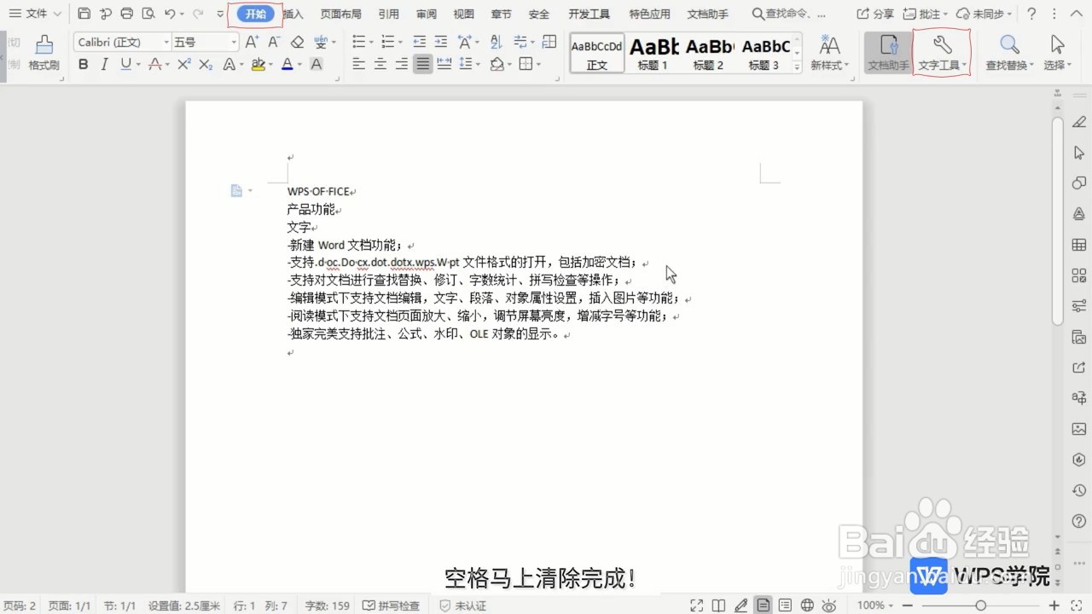Switch to the 视图 view tab

tap(463, 14)
